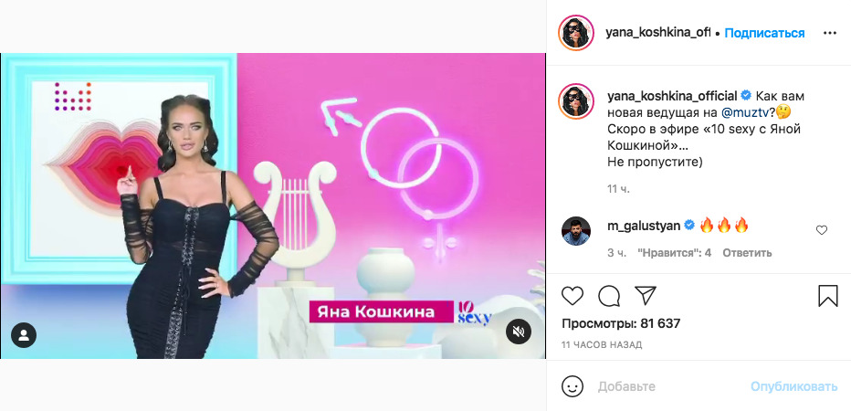Open the emoji picker smiley icon
Viewport: 851px width, 411px height.
(x=573, y=386)
